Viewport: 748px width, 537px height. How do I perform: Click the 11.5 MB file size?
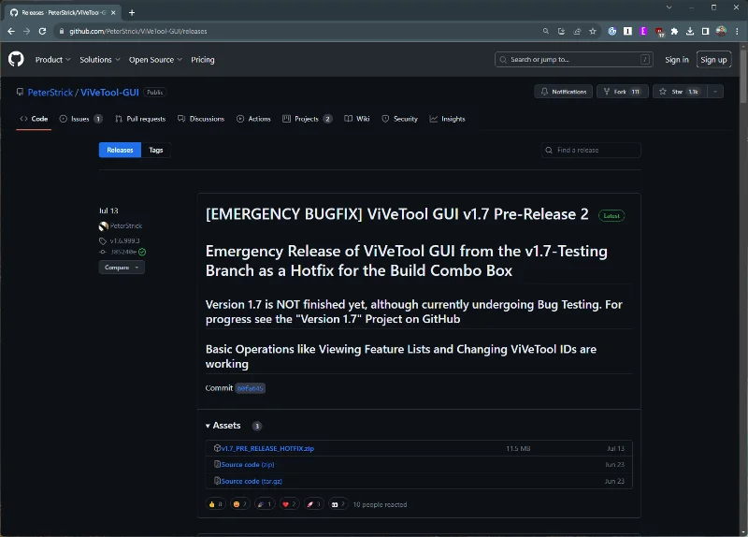tap(518, 448)
